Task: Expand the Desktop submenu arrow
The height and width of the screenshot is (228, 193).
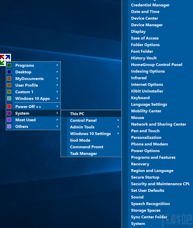Action: (x=57, y=72)
